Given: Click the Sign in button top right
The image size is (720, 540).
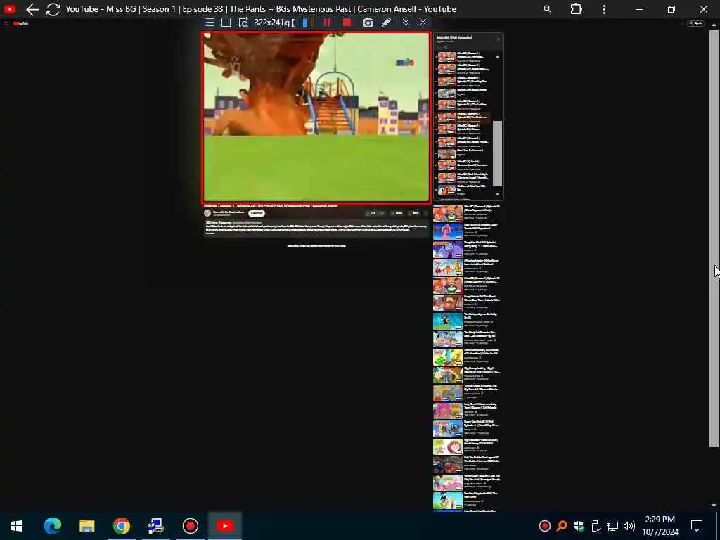Looking at the screenshot, I should 696,23.
